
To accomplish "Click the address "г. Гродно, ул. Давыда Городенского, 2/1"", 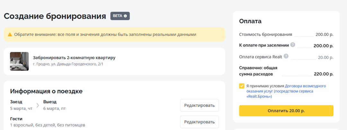I will click(x=68, y=65).
